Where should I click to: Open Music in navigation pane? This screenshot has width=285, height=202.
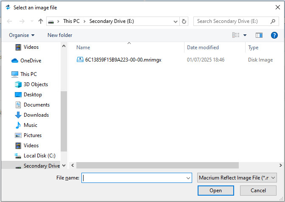pyautogui.click(x=31, y=125)
